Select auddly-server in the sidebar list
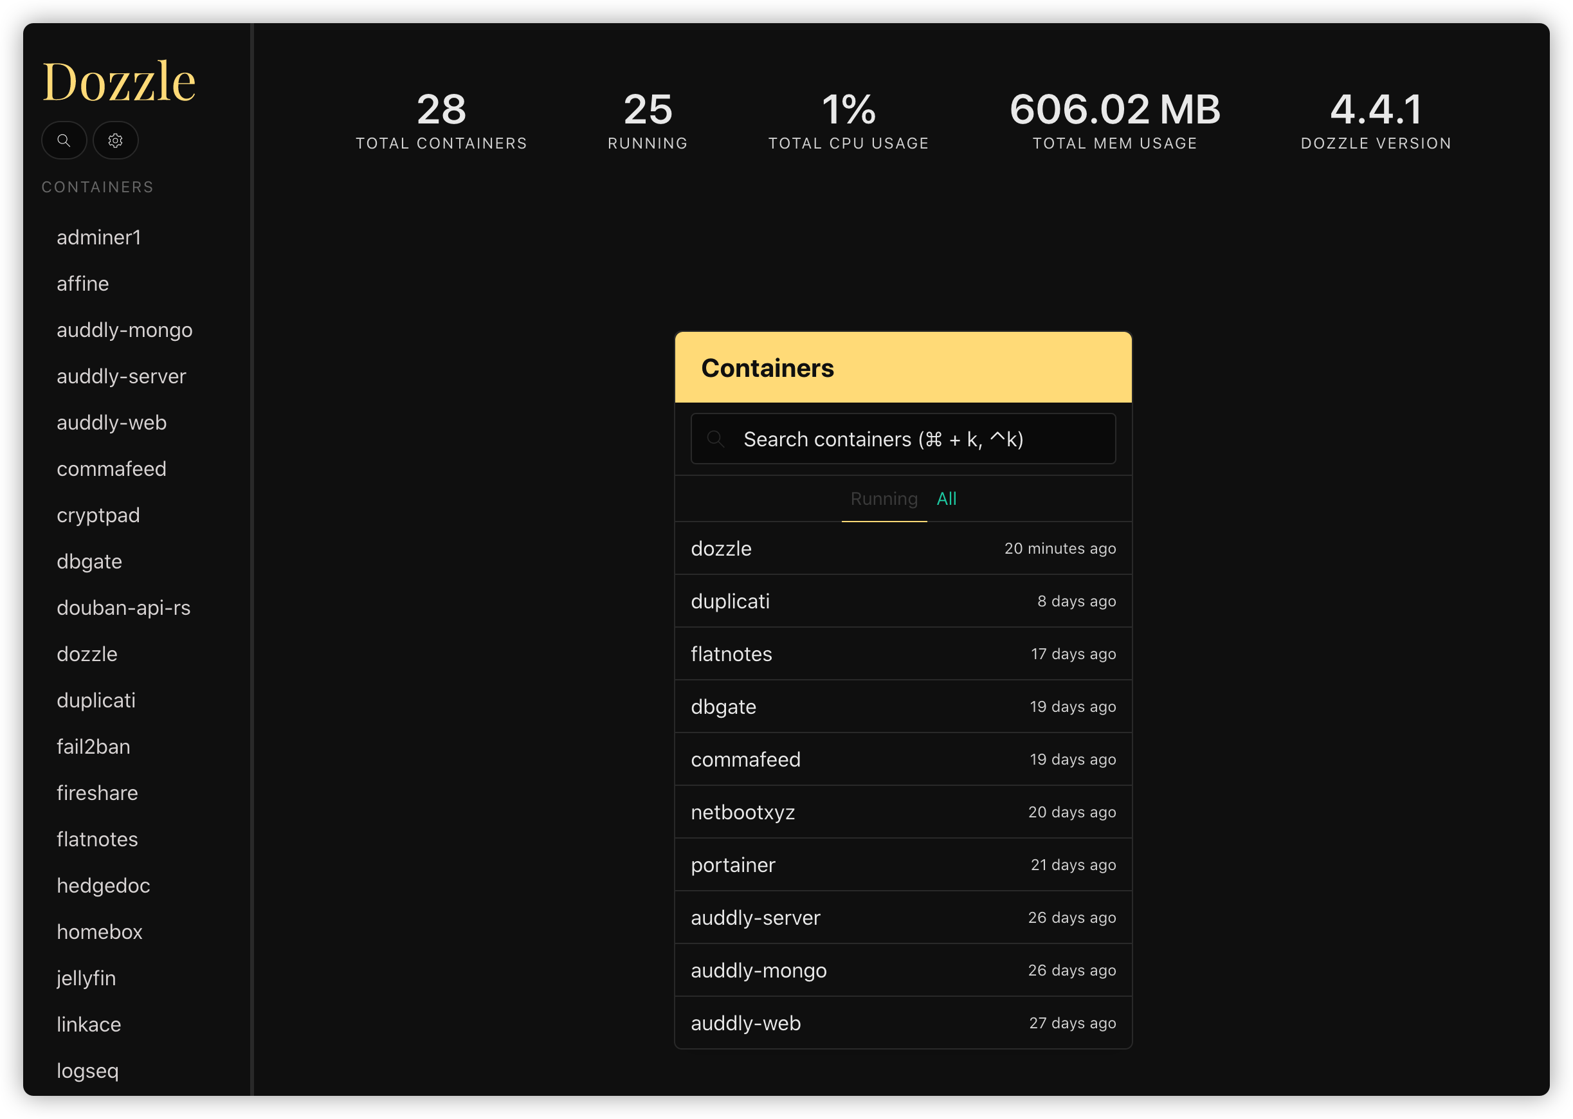Screen dimensions: 1573x1119 pyautogui.click(x=122, y=376)
